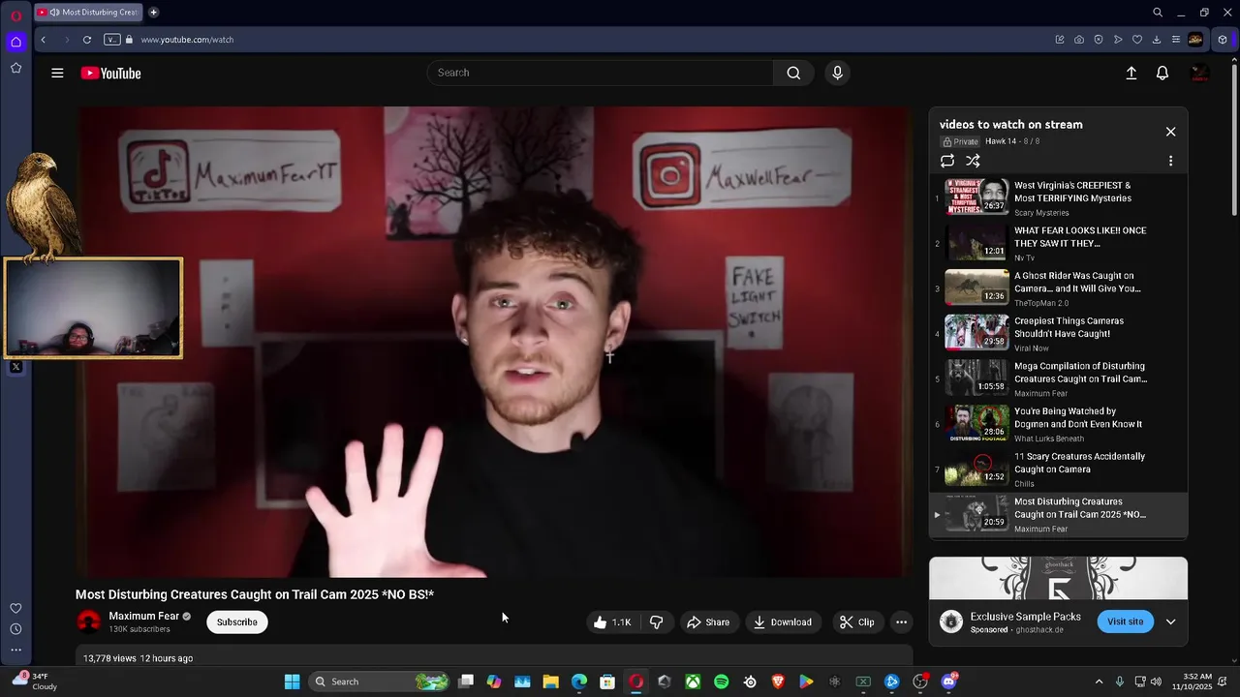Open YouTube notifications bell
This screenshot has width=1240, height=697.
tap(1162, 73)
